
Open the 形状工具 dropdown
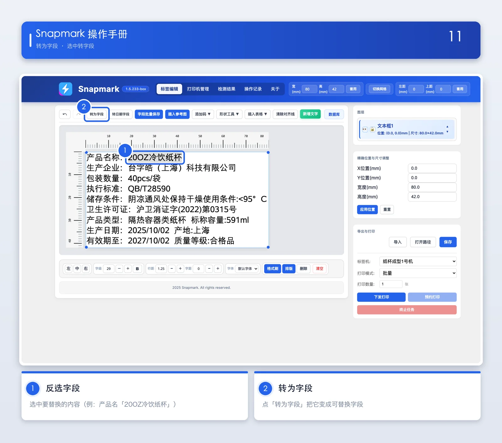229,114
